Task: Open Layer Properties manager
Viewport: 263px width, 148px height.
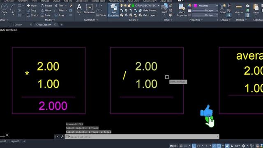Action: [113, 10]
